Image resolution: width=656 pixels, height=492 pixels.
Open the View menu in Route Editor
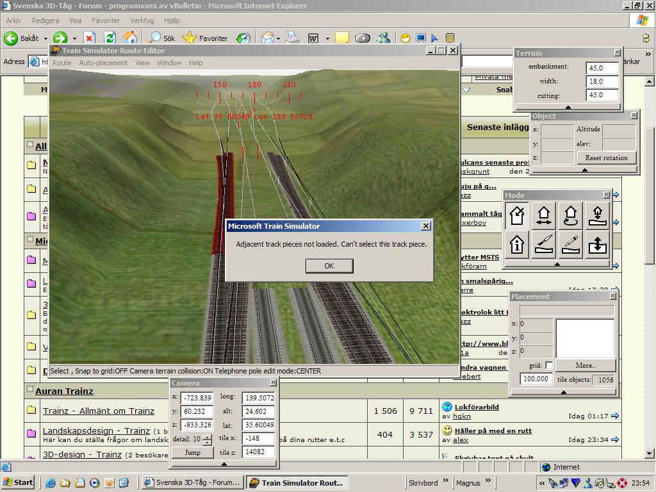(x=142, y=63)
